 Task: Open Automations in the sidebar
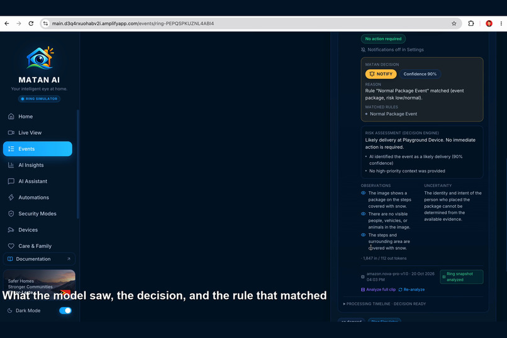[38, 197]
